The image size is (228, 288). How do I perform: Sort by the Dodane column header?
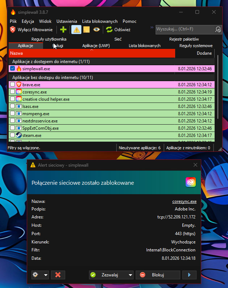(x=195, y=53)
